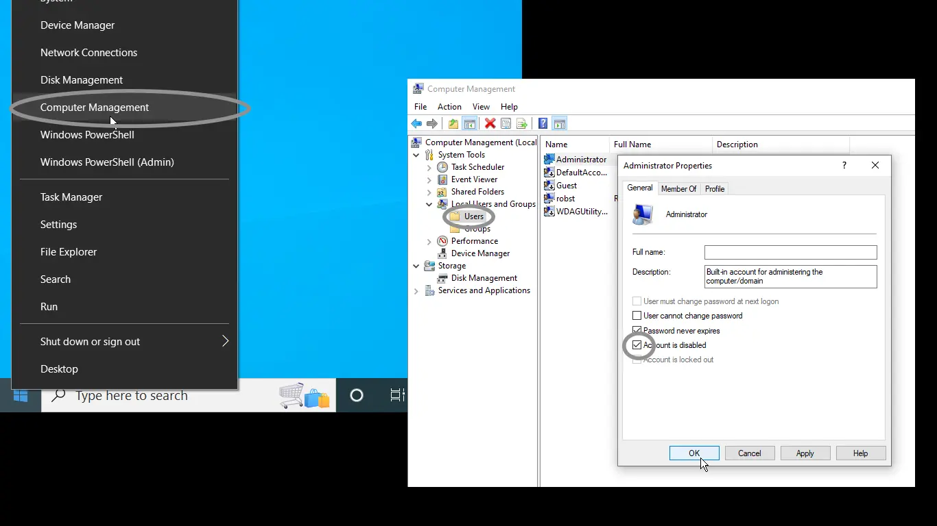Click the Apply button in the dialog
Image resolution: width=937 pixels, height=526 pixels.
point(805,453)
